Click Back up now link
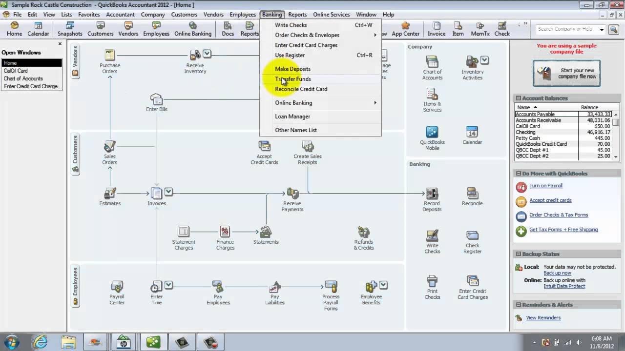The width and height of the screenshot is (625, 351). 557,273
